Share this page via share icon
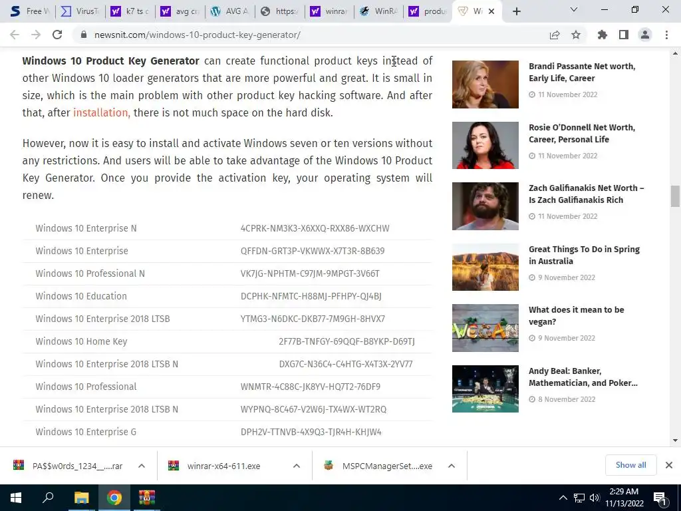The height and width of the screenshot is (511, 681). (555, 35)
